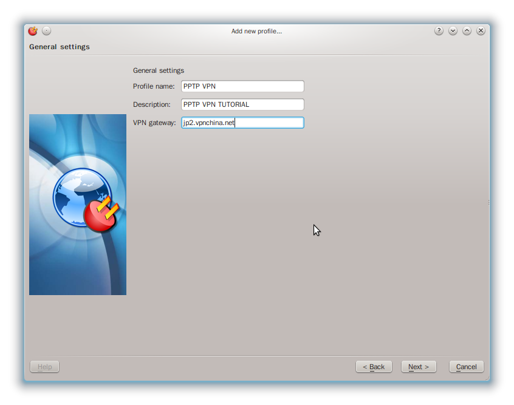Cancel the new profile wizard
This screenshot has height=405, width=514.
tap(466, 367)
